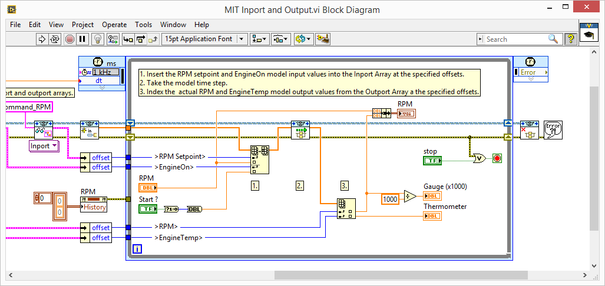Toggle Highlight Execution lightbulb

pyautogui.click(x=98, y=39)
